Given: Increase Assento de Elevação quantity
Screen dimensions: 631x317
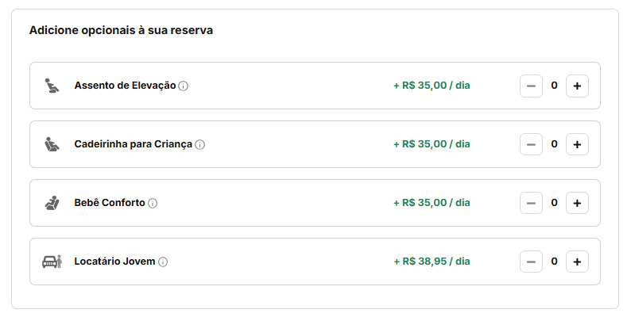Looking at the screenshot, I should [x=577, y=86].
